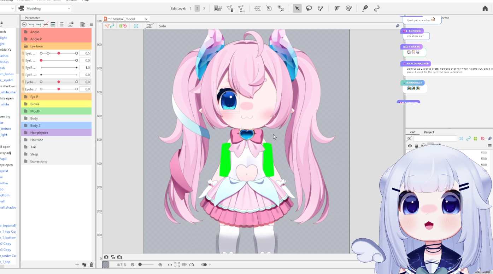Screen dimensions: 493x274
Task: Toggle the Solo view option
Action: click(163, 26)
